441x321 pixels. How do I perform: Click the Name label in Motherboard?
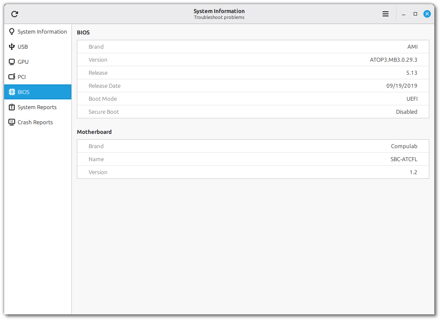point(96,159)
